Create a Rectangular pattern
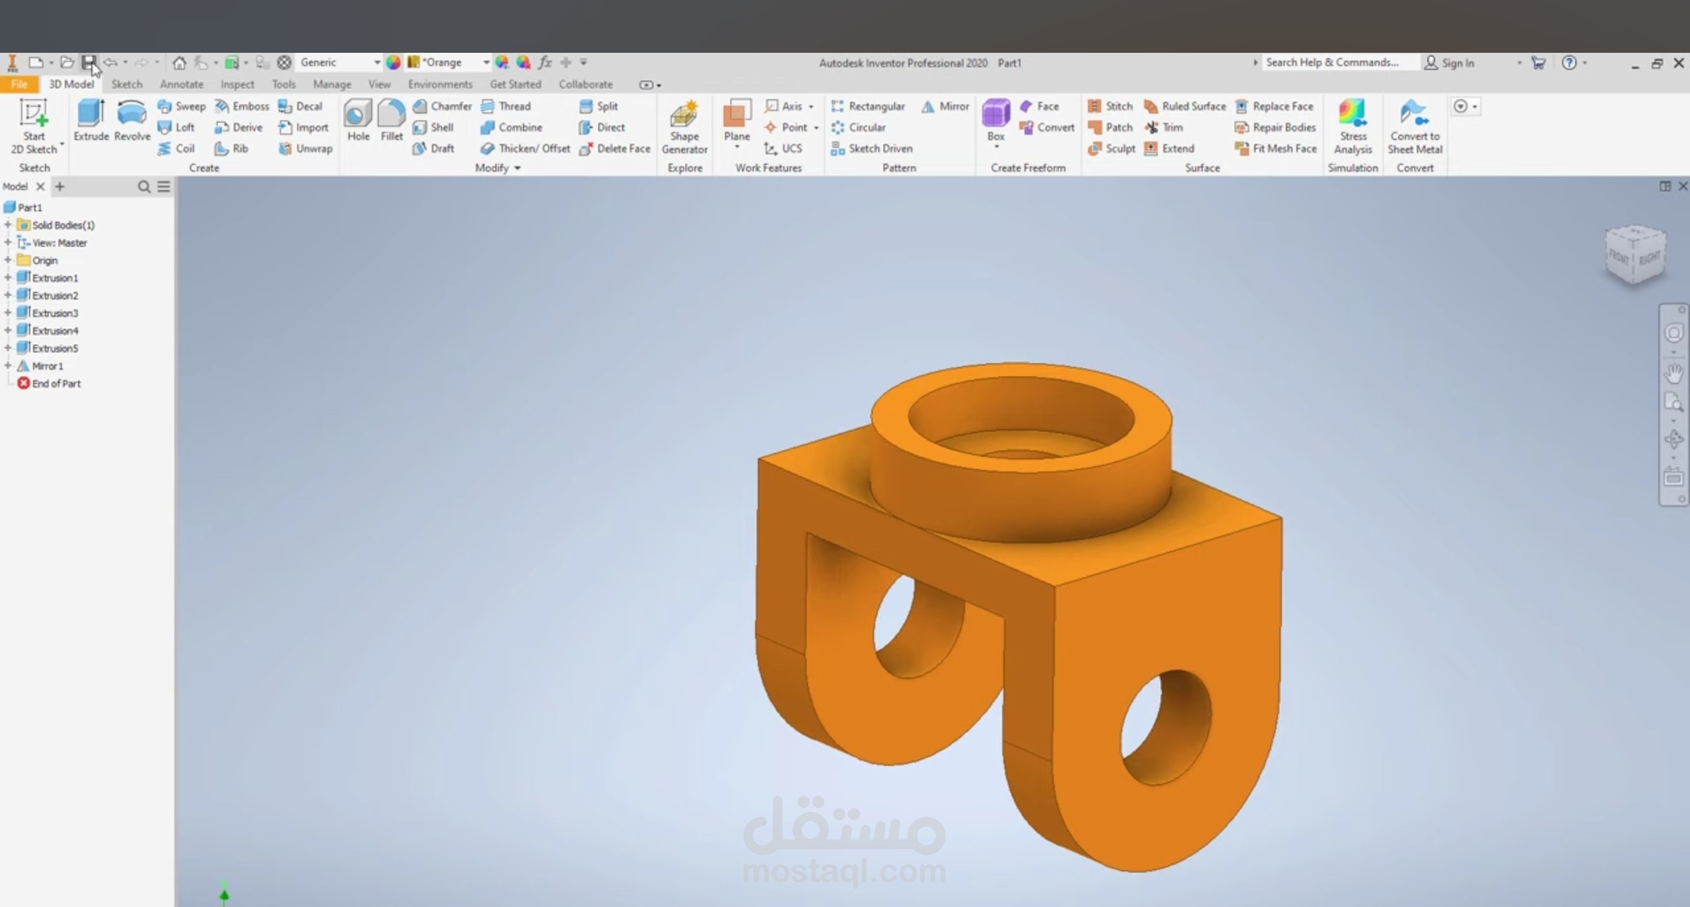This screenshot has width=1690, height=907. pos(868,106)
